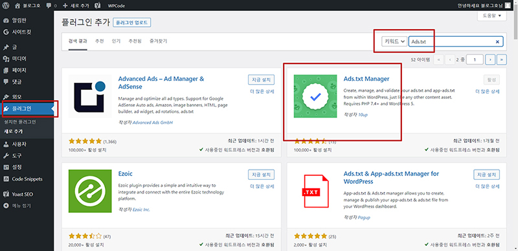Image resolution: width=518 pixels, height=251 pixels.
Task: Open author link 10up
Action: (363, 115)
